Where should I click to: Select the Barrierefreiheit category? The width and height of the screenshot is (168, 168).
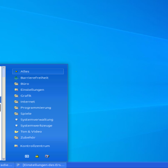[x=38, y=78]
